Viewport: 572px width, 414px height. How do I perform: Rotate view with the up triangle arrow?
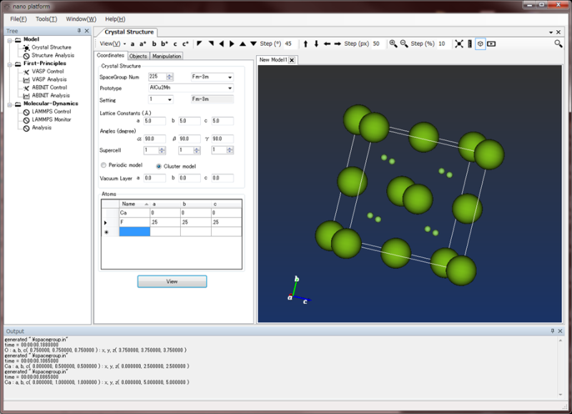point(243,44)
